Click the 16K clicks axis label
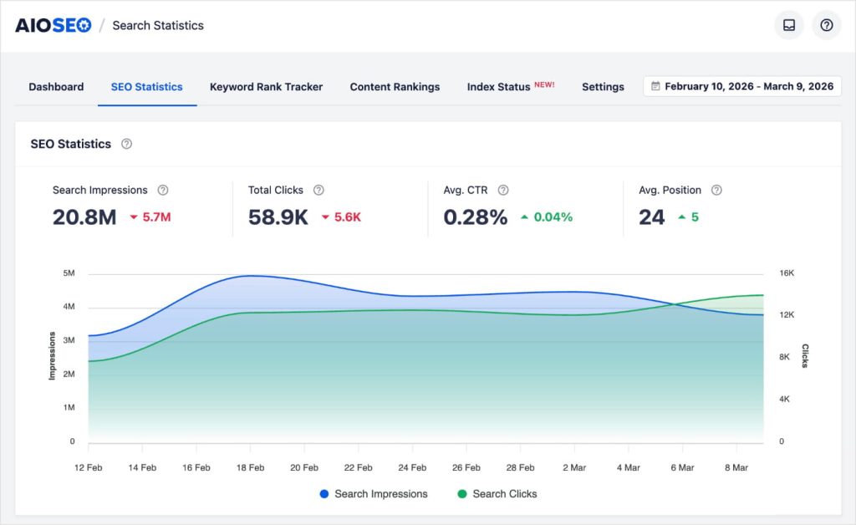 point(787,273)
